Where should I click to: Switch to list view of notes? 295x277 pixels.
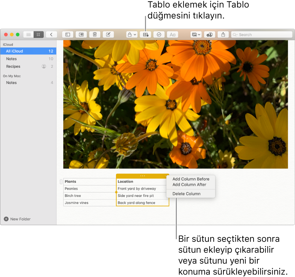(x=29, y=35)
